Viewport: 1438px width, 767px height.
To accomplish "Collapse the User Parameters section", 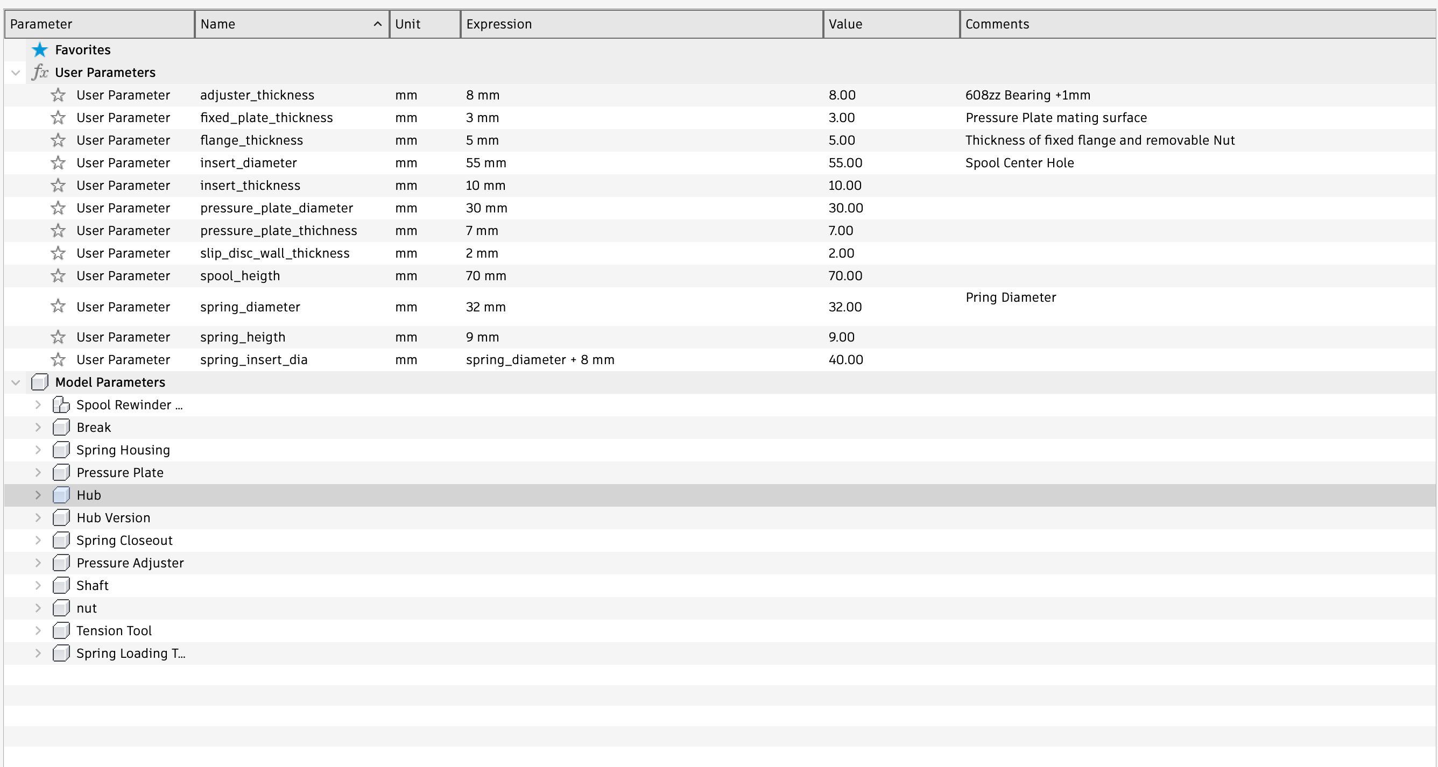I will point(16,73).
